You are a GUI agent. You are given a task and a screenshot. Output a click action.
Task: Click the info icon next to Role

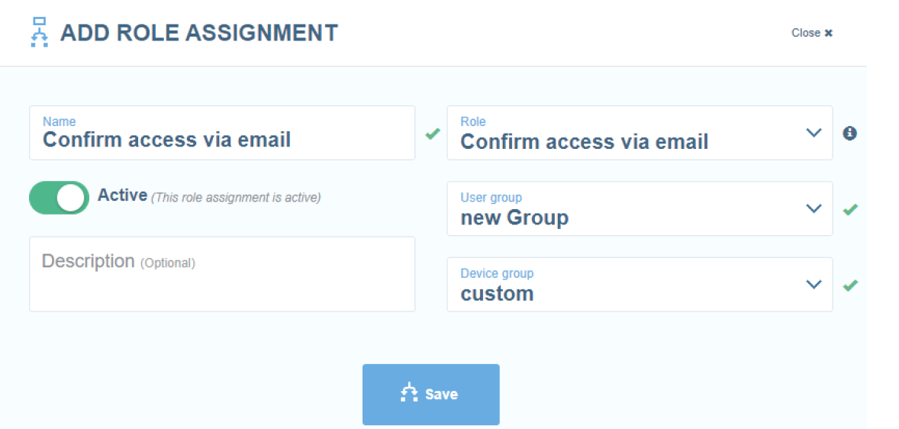pyautogui.click(x=849, y=133)
